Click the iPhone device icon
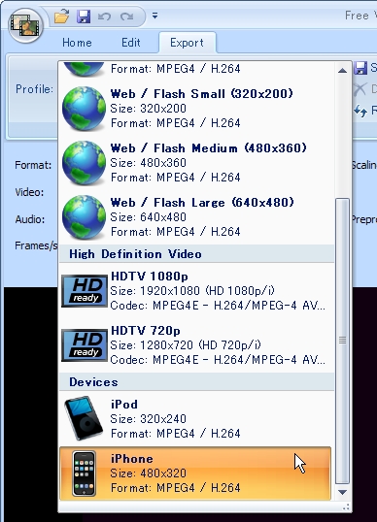Screen dimensions: 377x522 tap(84, 473)
